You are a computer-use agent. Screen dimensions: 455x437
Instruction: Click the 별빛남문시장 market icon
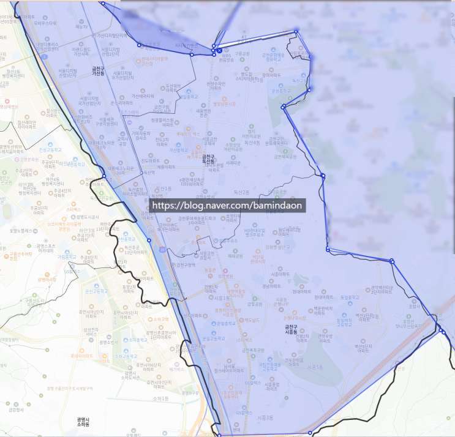click(x=224, y=99)
